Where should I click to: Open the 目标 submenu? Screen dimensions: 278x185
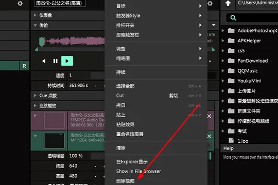[x=156, y=6]
